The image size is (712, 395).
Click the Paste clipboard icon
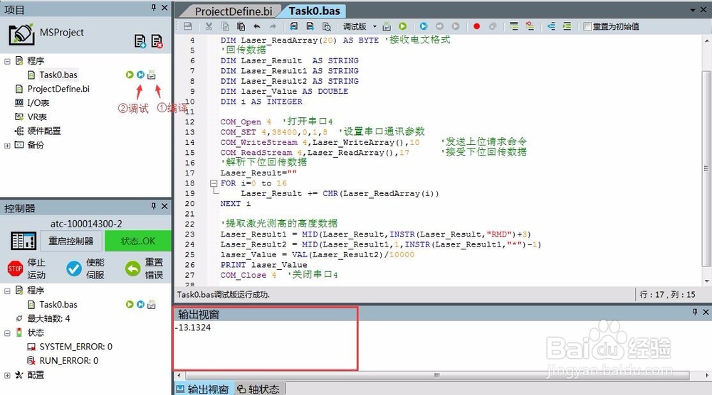(x=241, y=26)
